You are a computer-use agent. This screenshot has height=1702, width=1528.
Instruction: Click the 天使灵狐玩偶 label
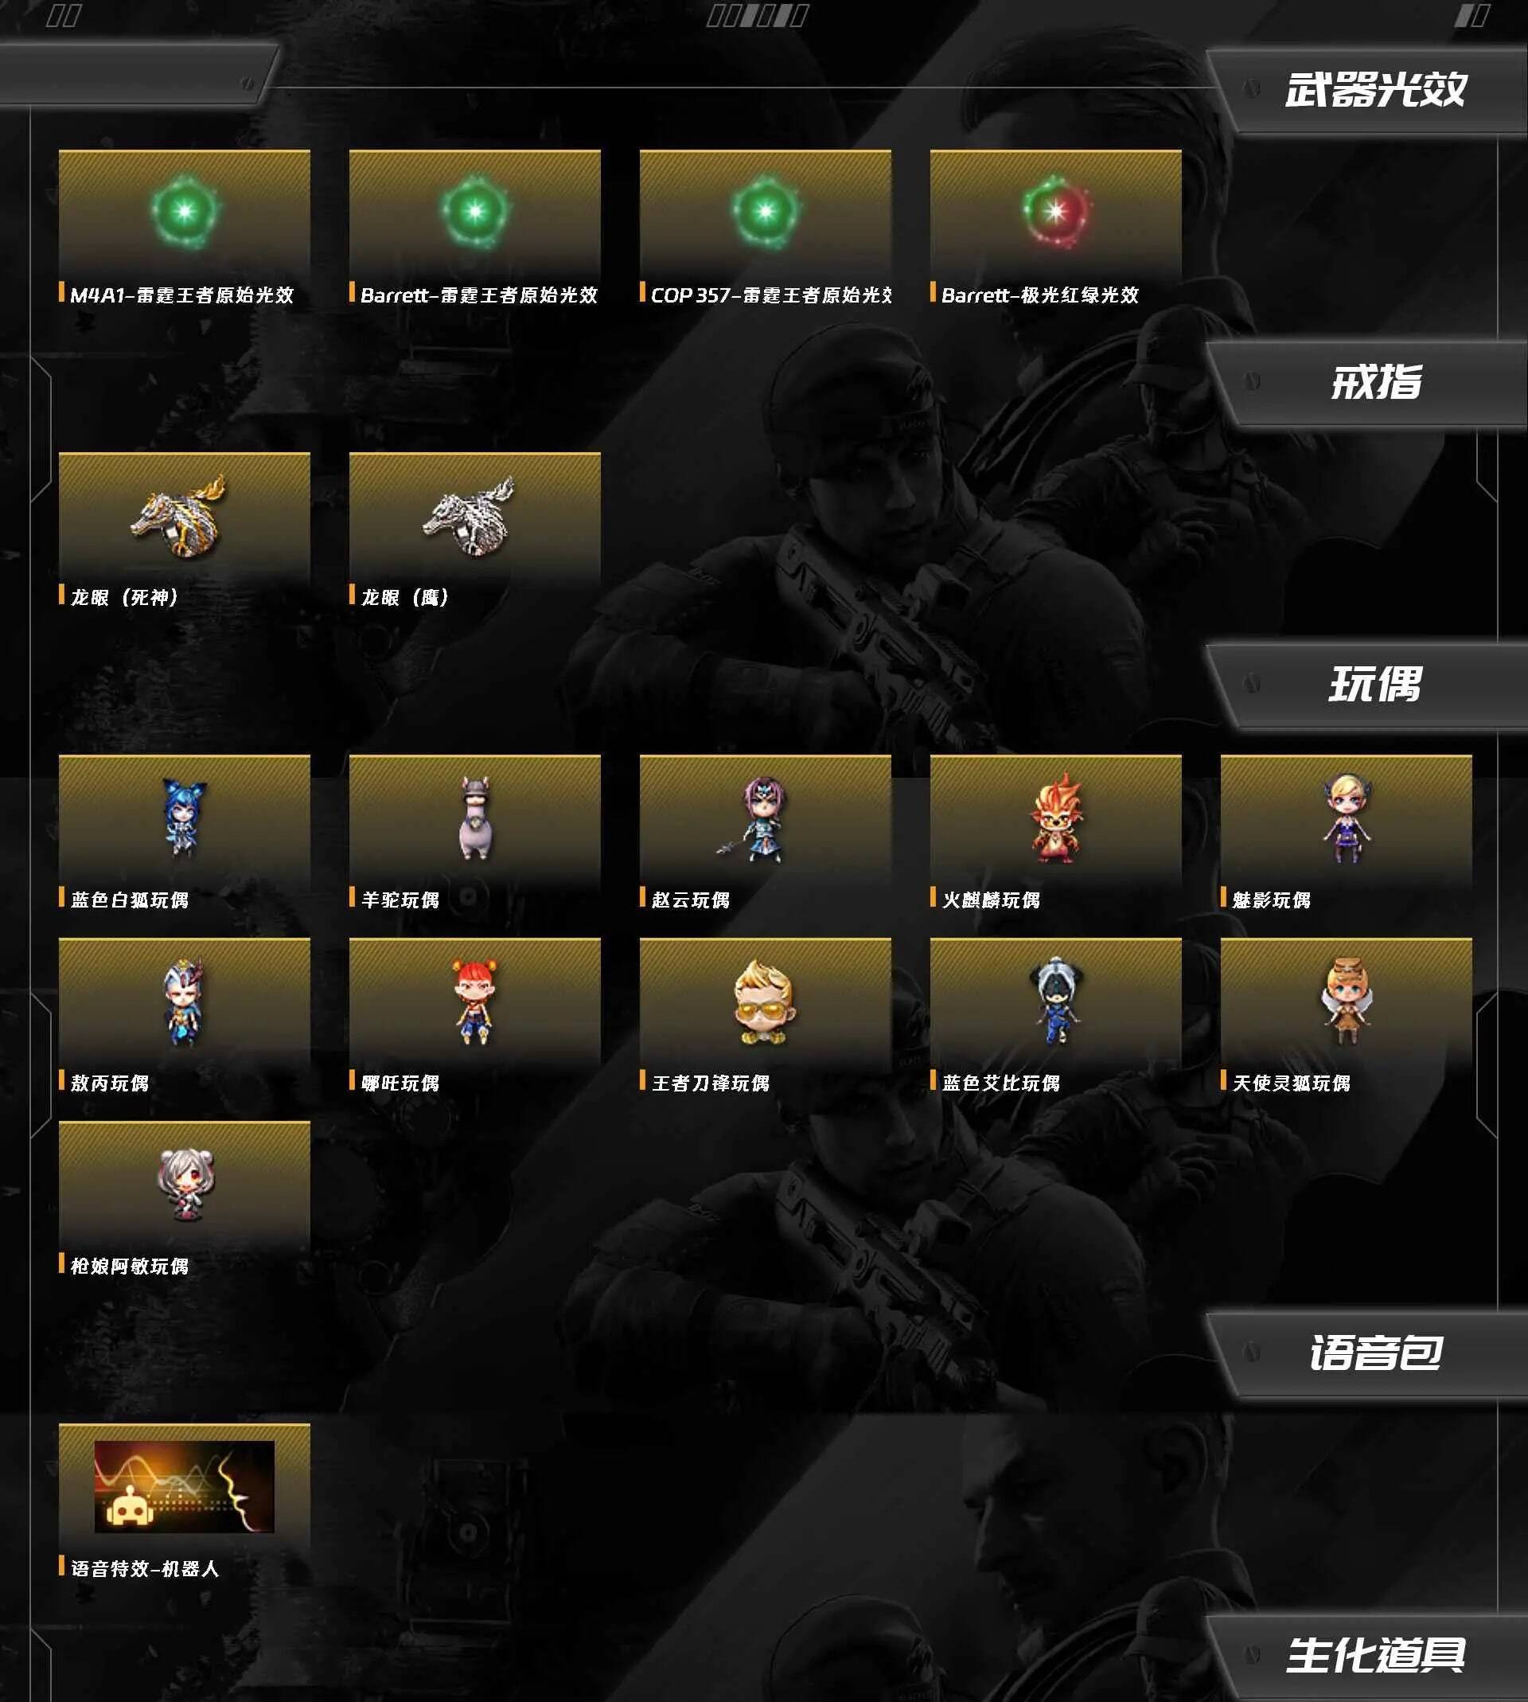coord(1292,1083)
